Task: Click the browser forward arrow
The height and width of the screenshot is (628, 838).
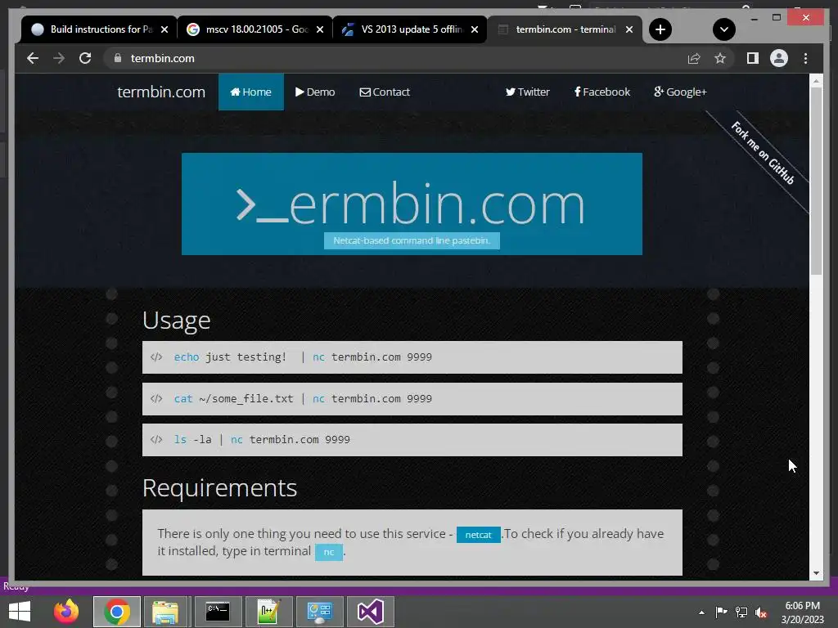Action: pyautogui.click(x=59, y=58)
